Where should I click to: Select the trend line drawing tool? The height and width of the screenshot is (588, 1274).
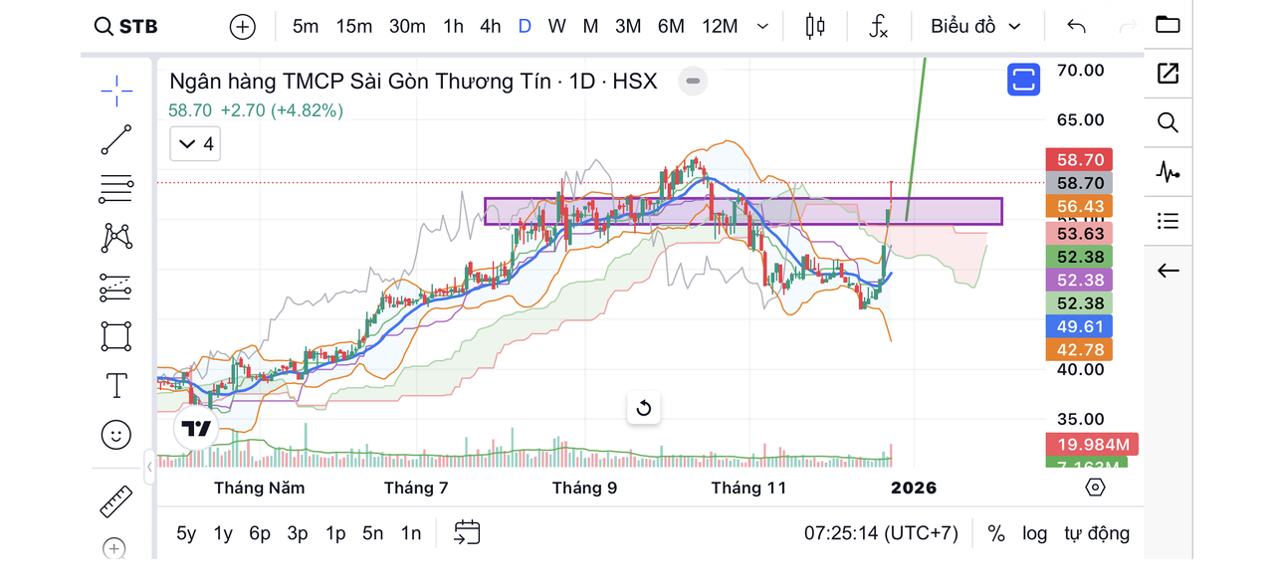116,139
